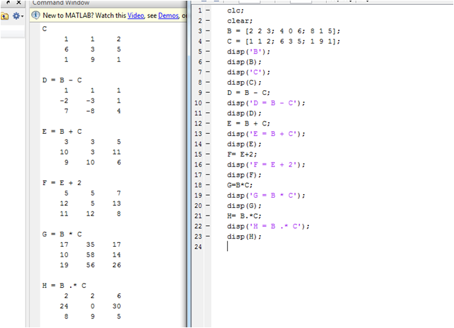This screenshot has height=328, width=454.
Task: Click the disp('H = B .* C'); line
Action: tap(268, 226)
